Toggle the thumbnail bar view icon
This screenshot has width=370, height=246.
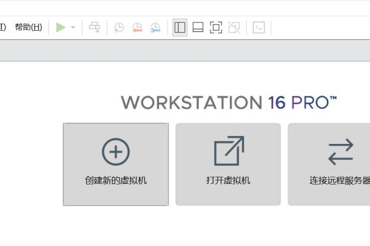[198, 27]
